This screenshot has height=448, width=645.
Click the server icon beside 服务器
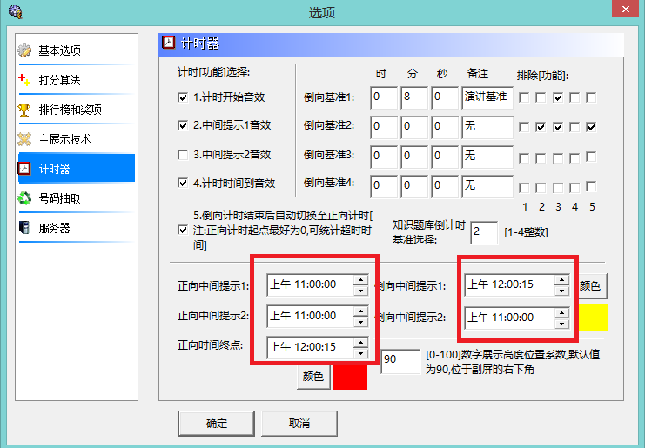[x=24, y=228]
